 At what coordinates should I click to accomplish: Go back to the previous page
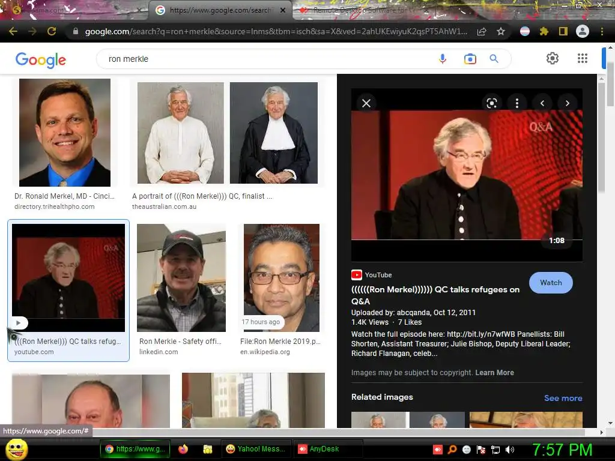[13, 31]
